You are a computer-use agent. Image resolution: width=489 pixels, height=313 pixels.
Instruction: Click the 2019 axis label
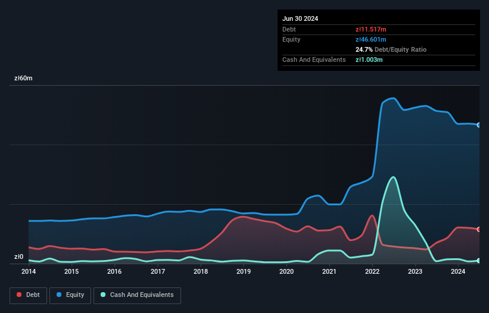coord(244,271)
